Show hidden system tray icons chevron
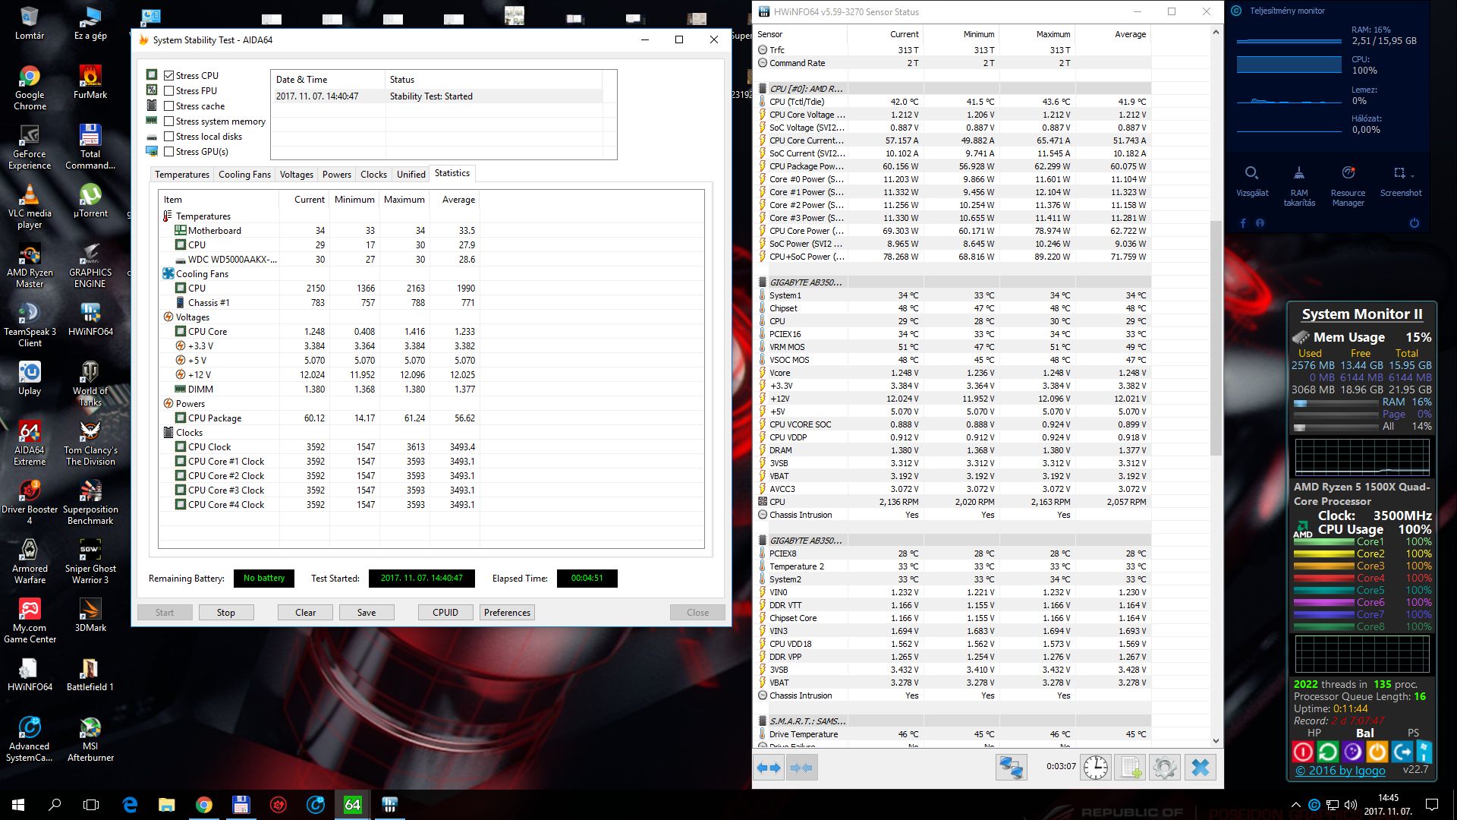 click(x=1295, y=805)
